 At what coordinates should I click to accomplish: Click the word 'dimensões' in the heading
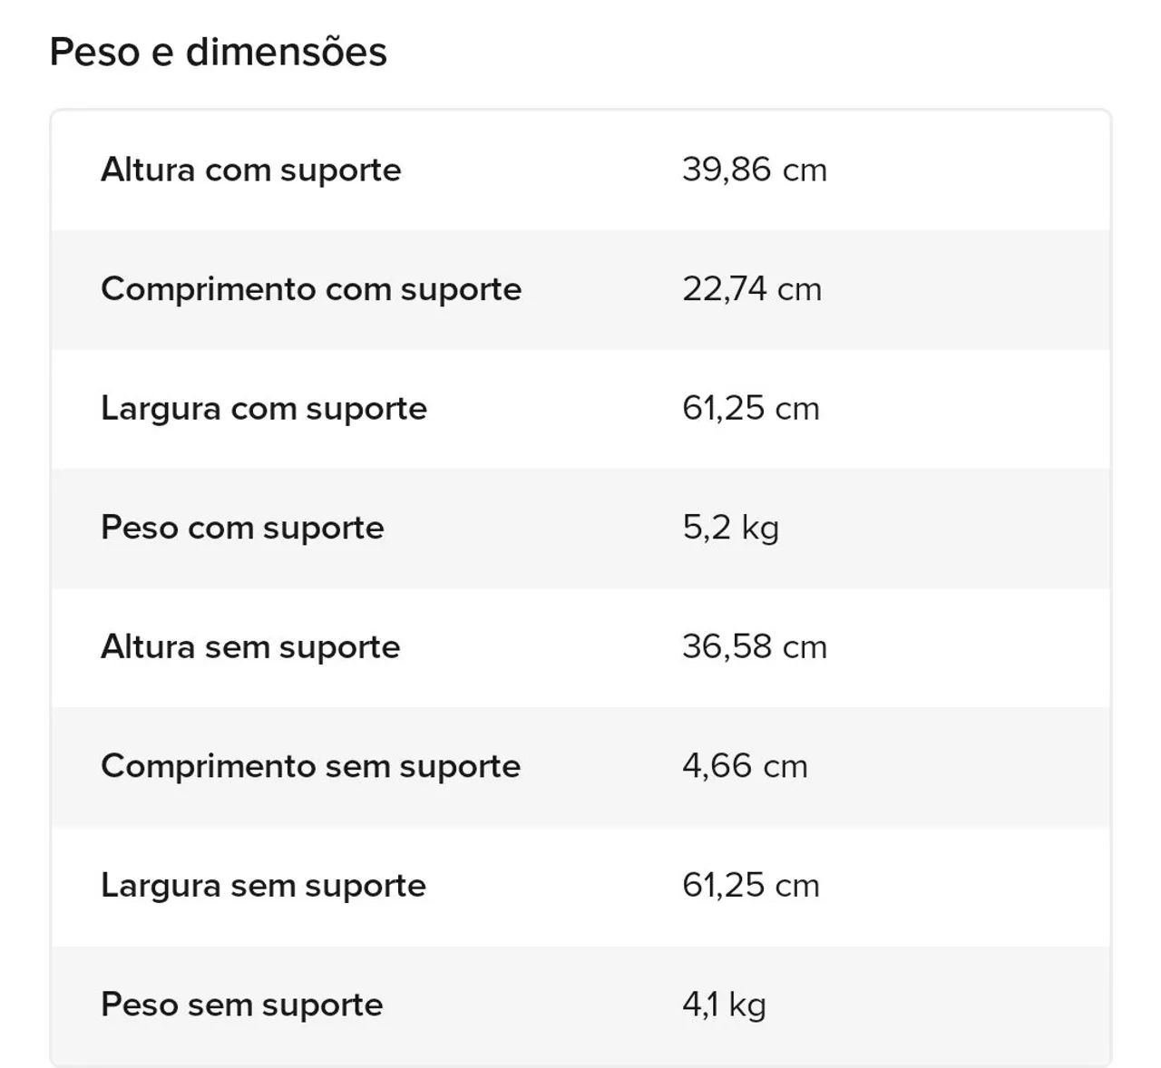click(286, 52)
